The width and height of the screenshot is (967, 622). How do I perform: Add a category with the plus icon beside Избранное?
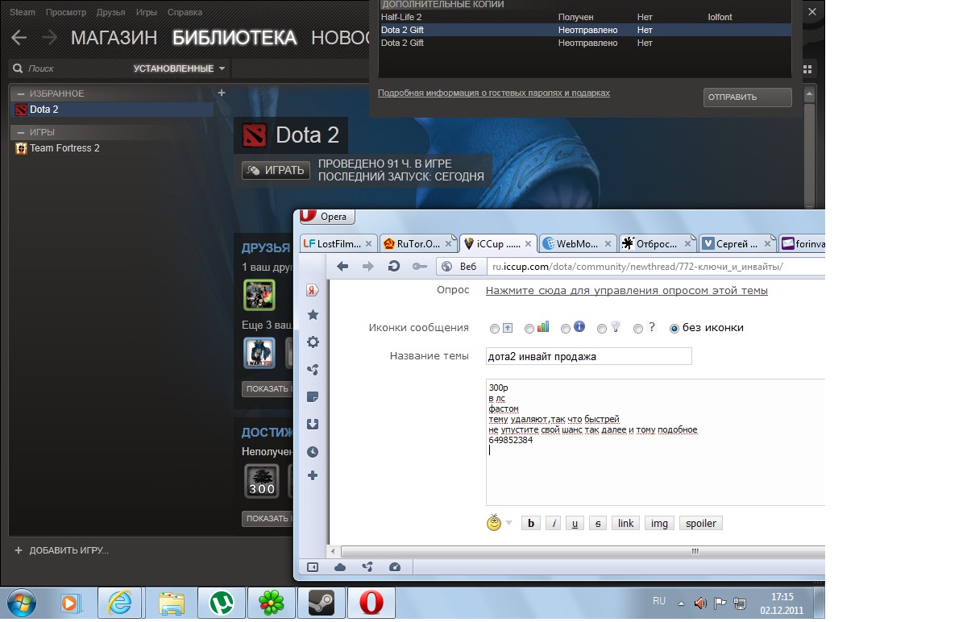coord(222,93)
